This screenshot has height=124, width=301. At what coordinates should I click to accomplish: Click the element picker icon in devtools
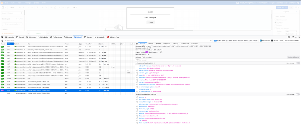click(x=2, y=37)
